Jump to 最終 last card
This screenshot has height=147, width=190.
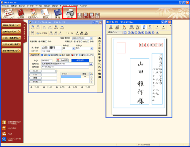pos(86,33)
